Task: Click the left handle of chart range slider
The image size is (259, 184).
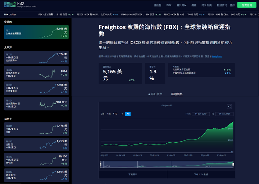Action: pos(101,164)
